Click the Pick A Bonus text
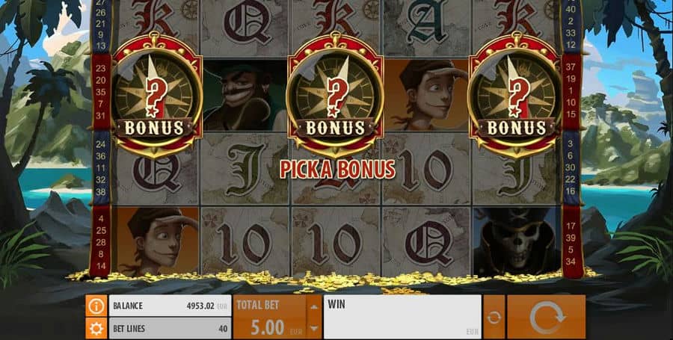The image size is (673, 340). (337, 169)
